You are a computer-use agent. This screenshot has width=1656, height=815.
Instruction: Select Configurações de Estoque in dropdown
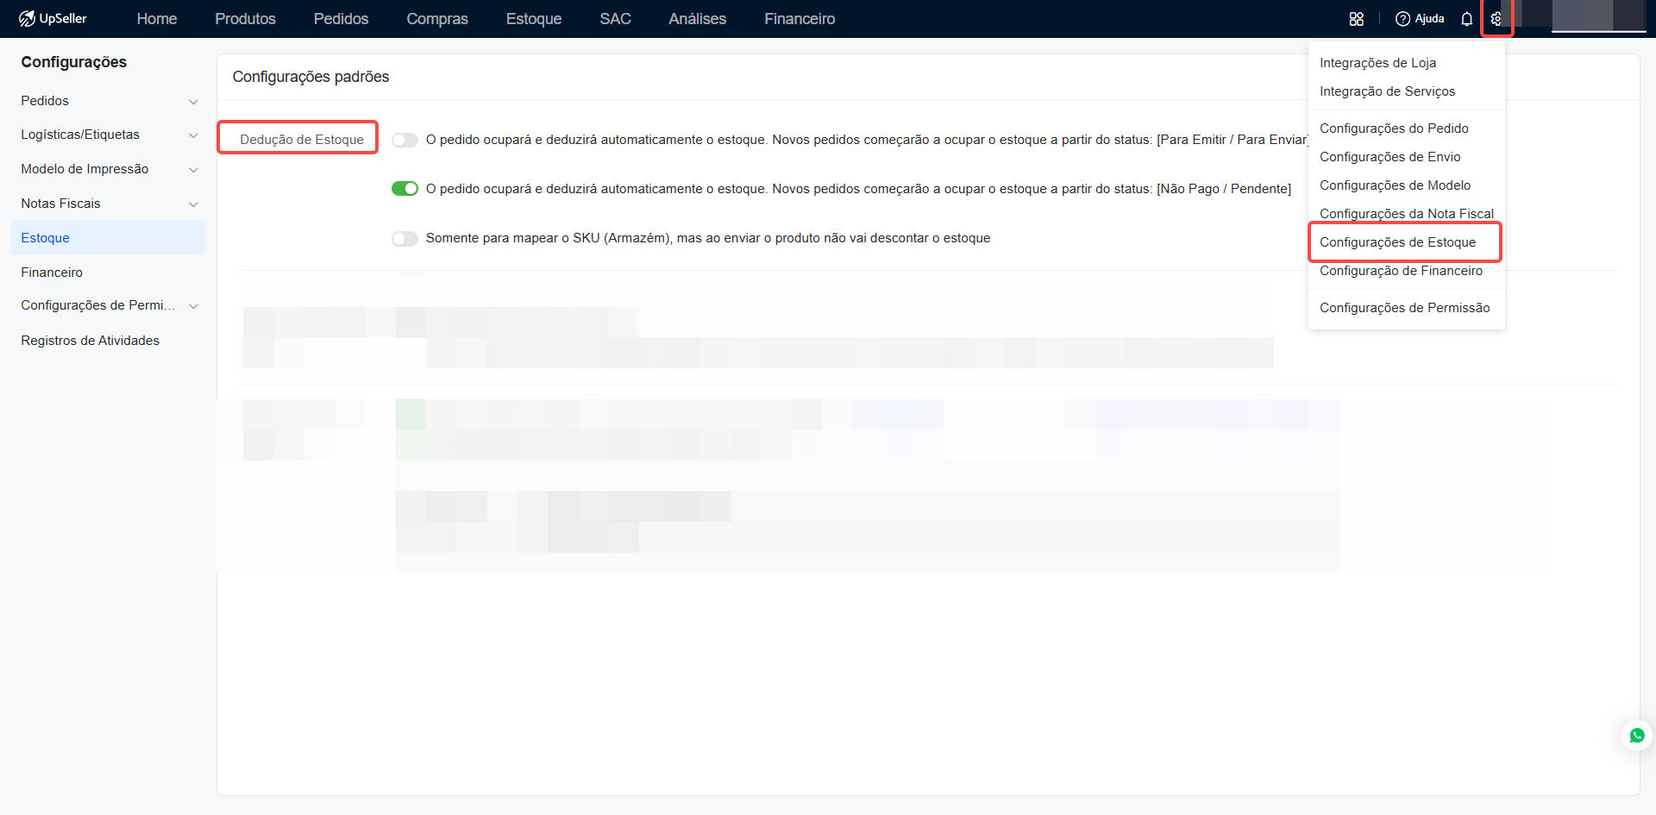1397,242
